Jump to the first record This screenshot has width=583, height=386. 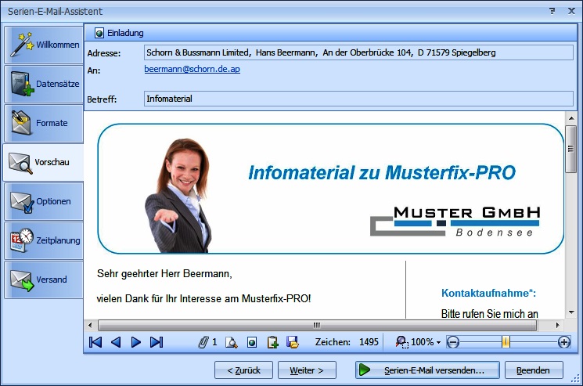95,341
